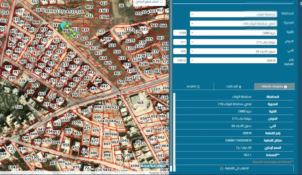Screen dimensions: 302x175
Task: Select parcel 207 on the map
Action: (x=156, y=89)
